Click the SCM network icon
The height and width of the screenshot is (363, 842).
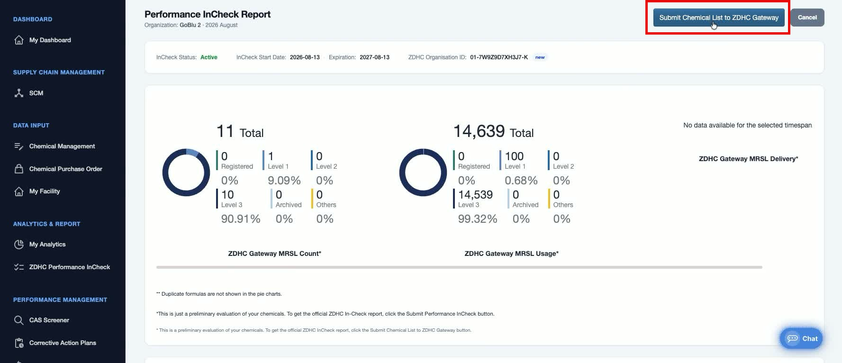click(19, 93)
